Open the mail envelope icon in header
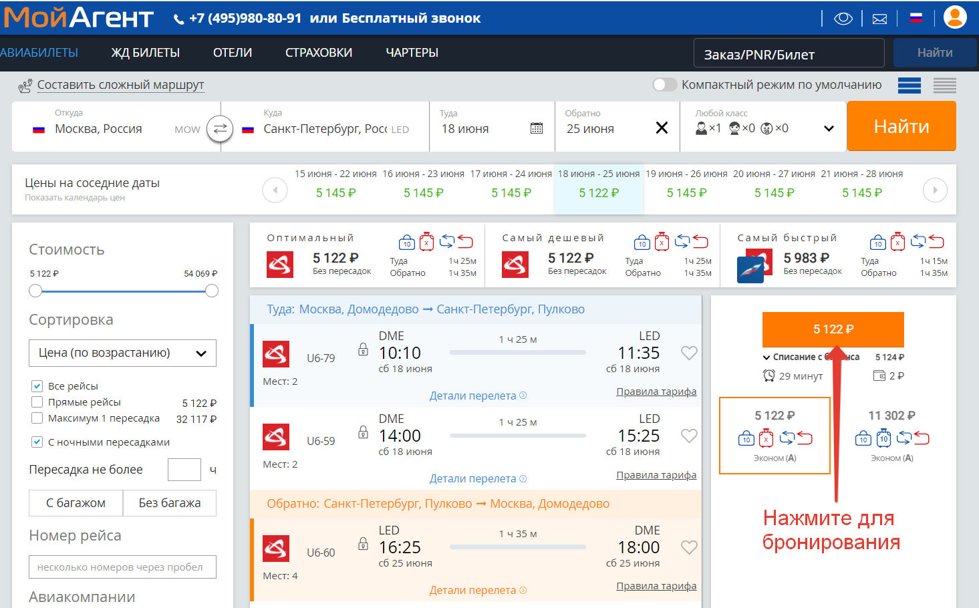 tap(880, 19)
